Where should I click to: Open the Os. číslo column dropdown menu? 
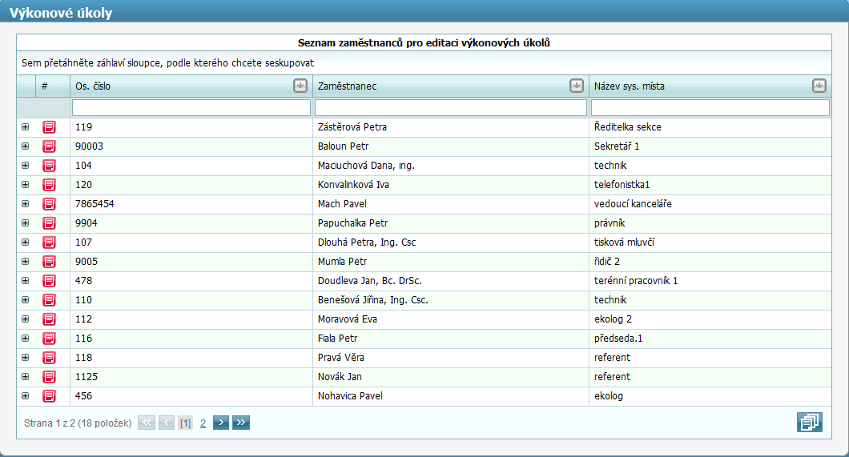pyautogui.click(x=300, y=86)
